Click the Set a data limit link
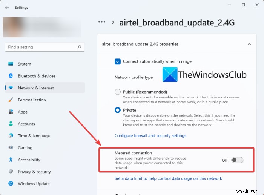Viewport: 264px width, 195px height. pos(168,178)
